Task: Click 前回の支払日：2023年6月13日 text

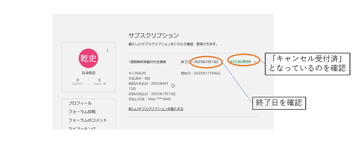Action: pos(148,86)
